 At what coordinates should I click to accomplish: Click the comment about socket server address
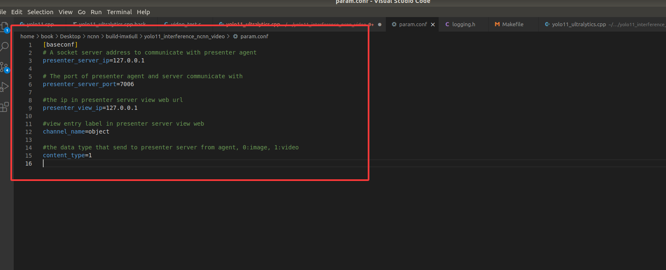150,52
